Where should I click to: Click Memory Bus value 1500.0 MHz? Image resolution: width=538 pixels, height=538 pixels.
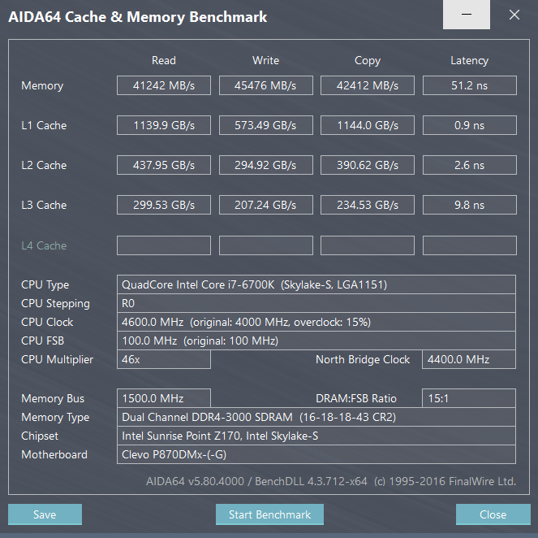[164, 398]
